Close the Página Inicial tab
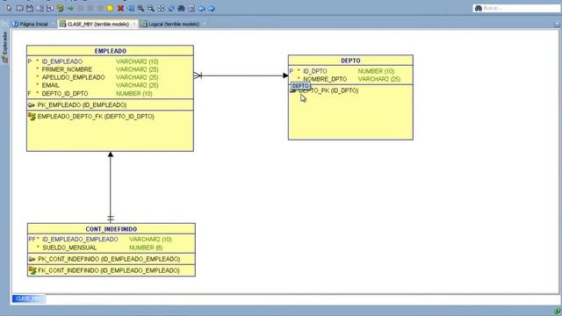This screenshot has height=316, width=562. tap(53, 24)
